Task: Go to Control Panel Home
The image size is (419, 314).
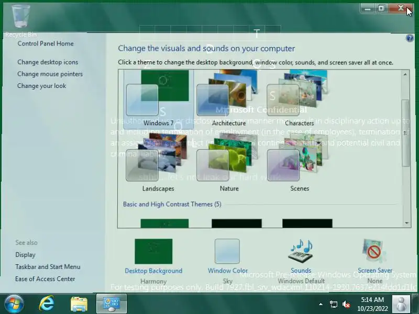Action: pos(46,43)
